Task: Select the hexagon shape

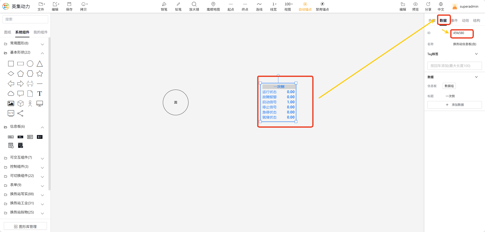Action: click(x=30, y=74)
